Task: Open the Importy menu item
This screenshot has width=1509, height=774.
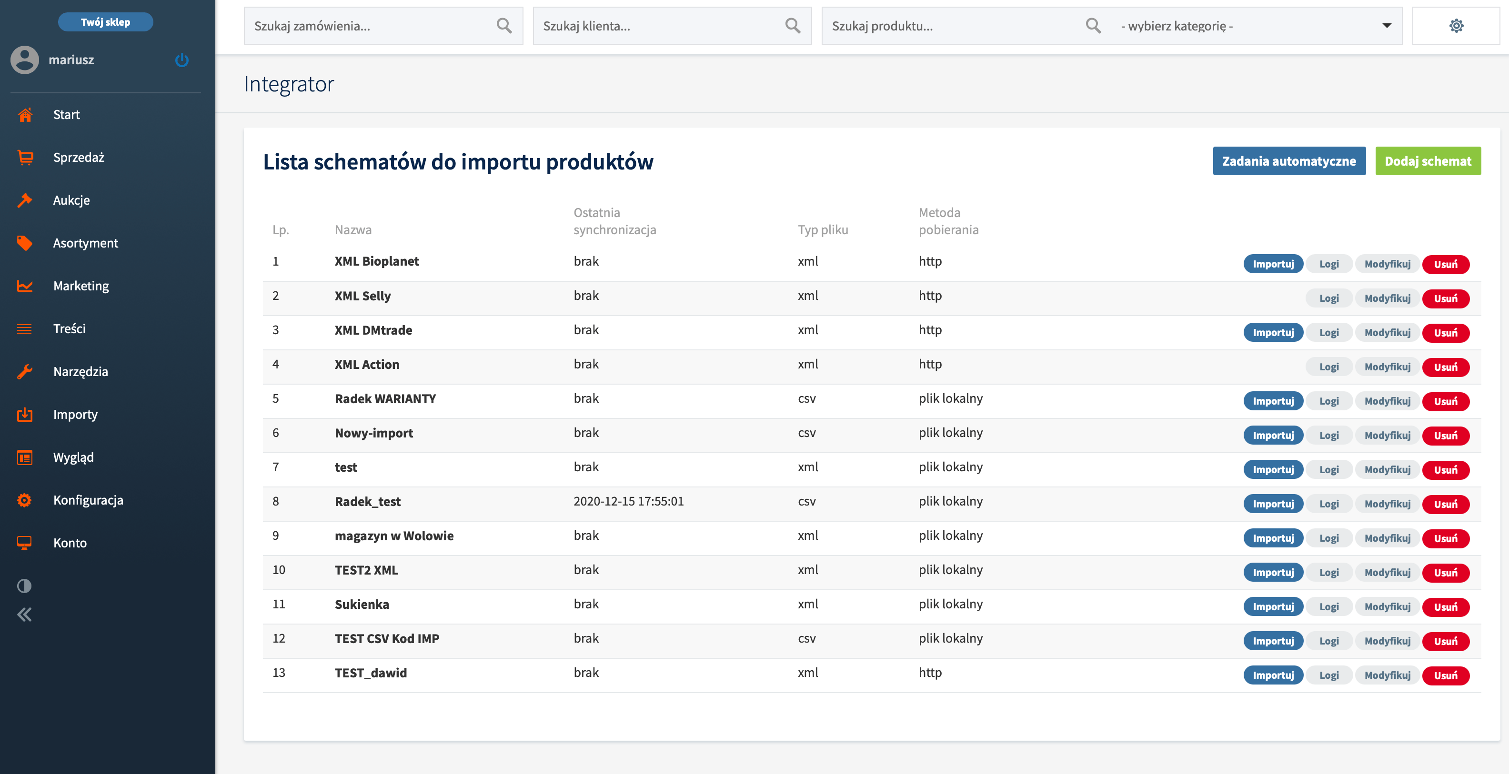Action: [75, 415]
